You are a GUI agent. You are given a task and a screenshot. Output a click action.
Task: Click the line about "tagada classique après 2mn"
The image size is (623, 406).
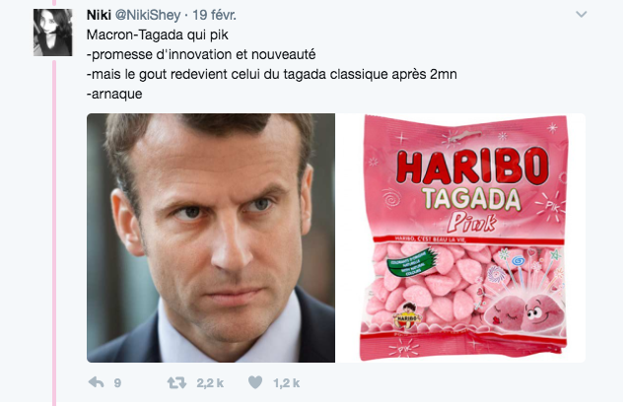pos(272,74)
